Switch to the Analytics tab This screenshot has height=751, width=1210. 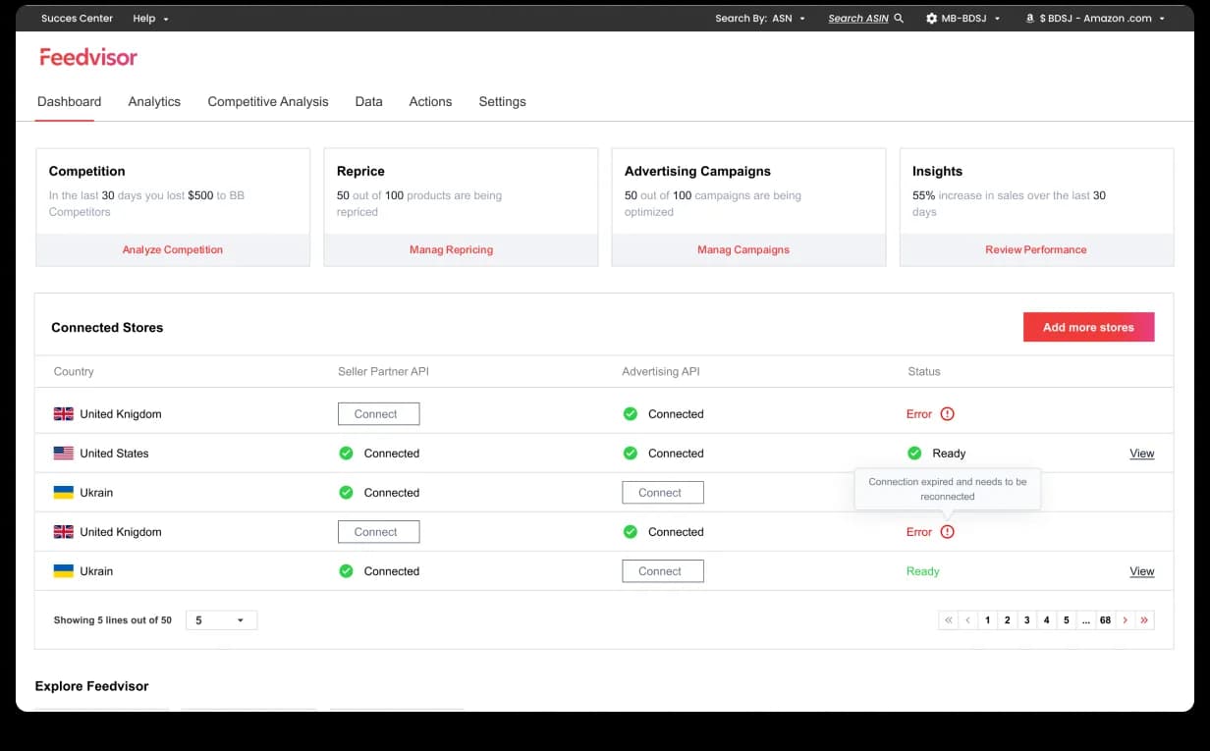pyautogui.click(x=154, y=102)
